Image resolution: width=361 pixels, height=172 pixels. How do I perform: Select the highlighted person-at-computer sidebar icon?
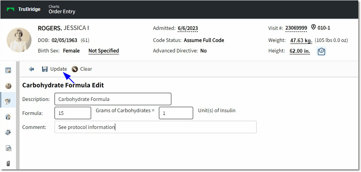(x=8, y=101)
